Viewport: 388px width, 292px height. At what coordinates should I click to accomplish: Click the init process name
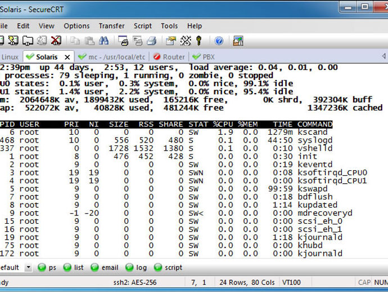308,157
